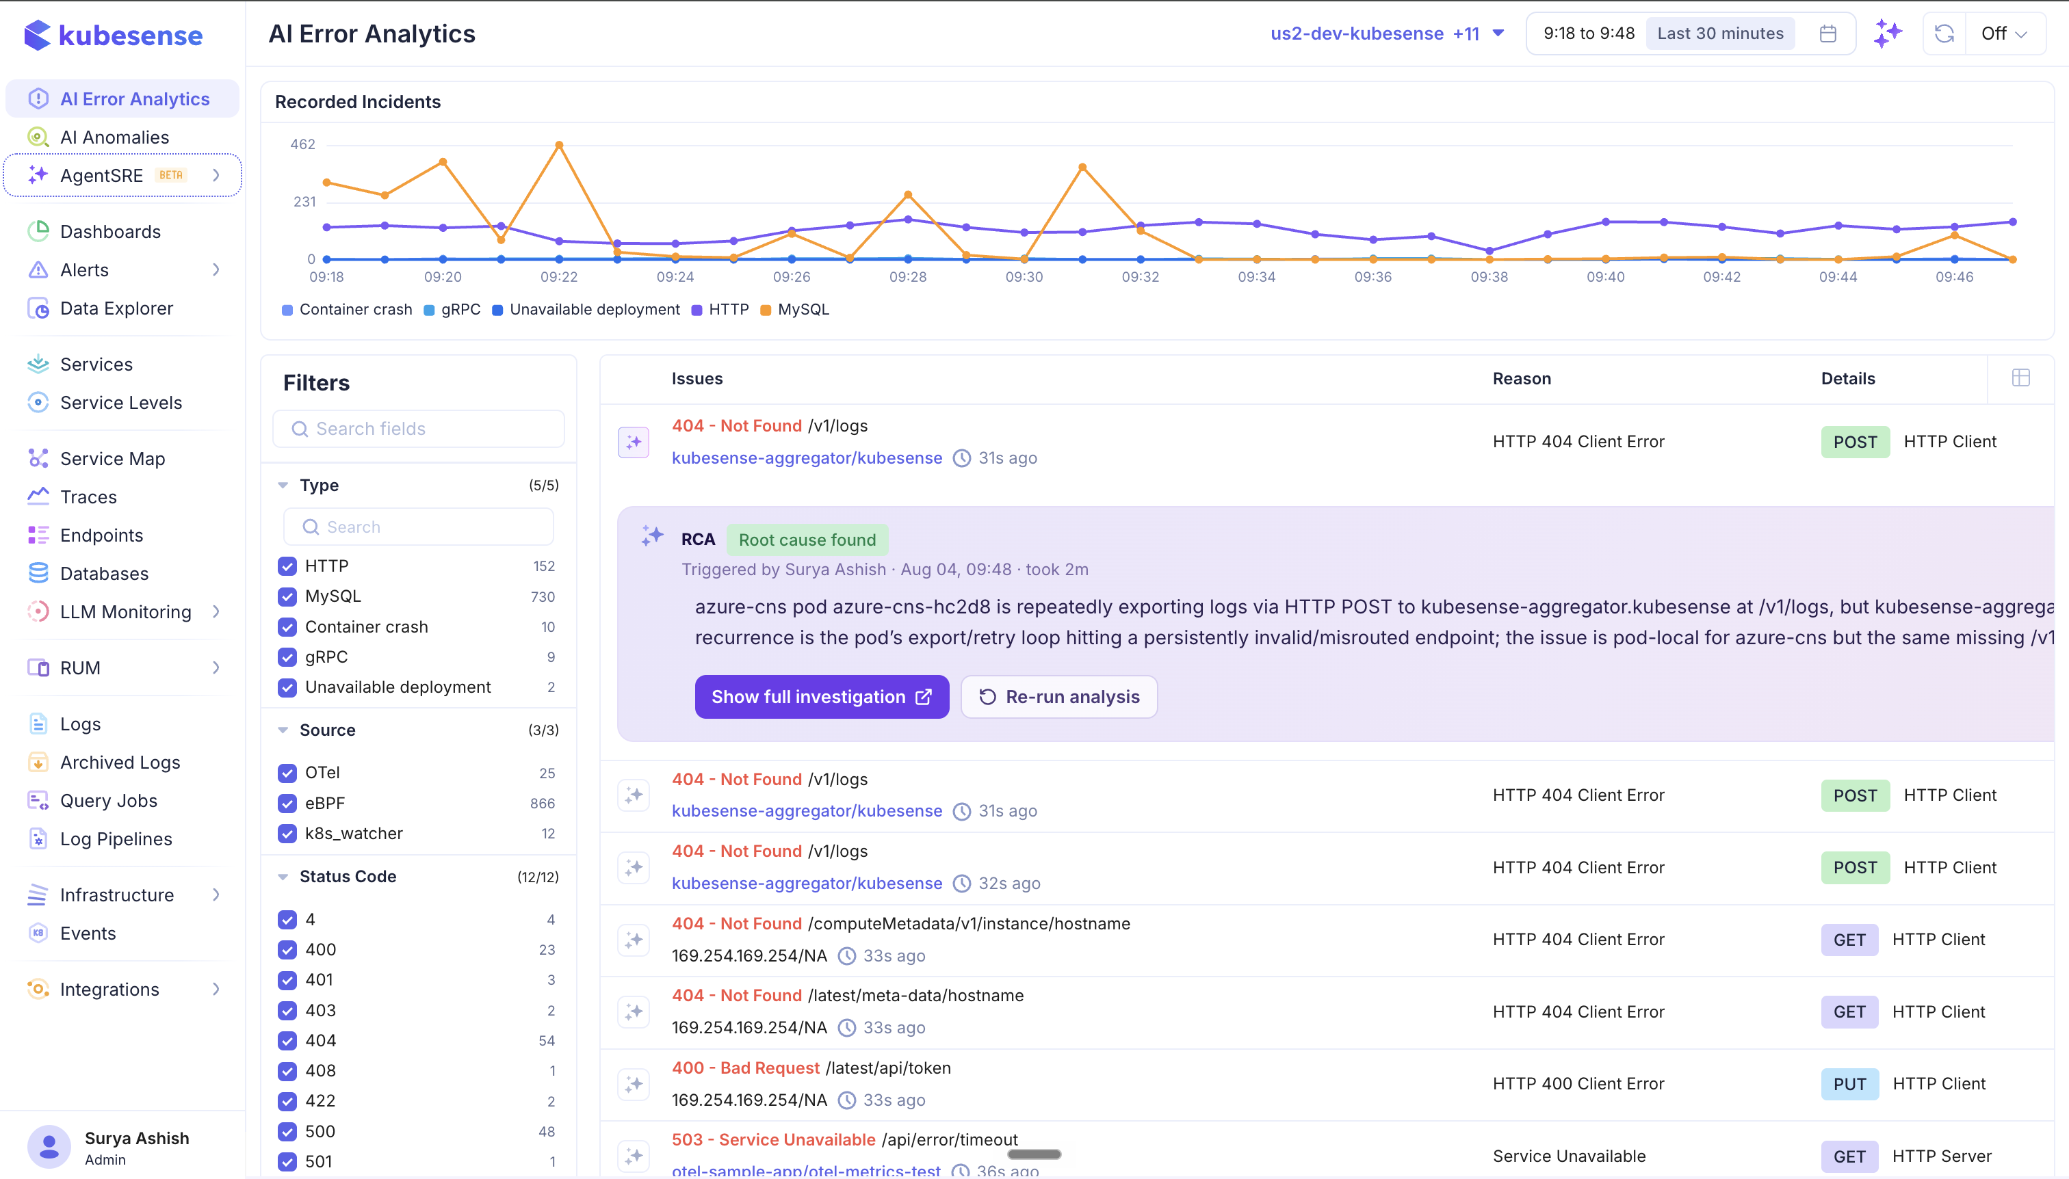The image size is (2069, 1179).
Task: Toggle MySQL legend color swatch
Action: pos(765,310)
